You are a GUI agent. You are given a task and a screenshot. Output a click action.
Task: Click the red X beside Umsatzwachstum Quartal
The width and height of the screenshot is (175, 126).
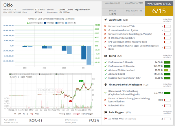tap(105, 34)
